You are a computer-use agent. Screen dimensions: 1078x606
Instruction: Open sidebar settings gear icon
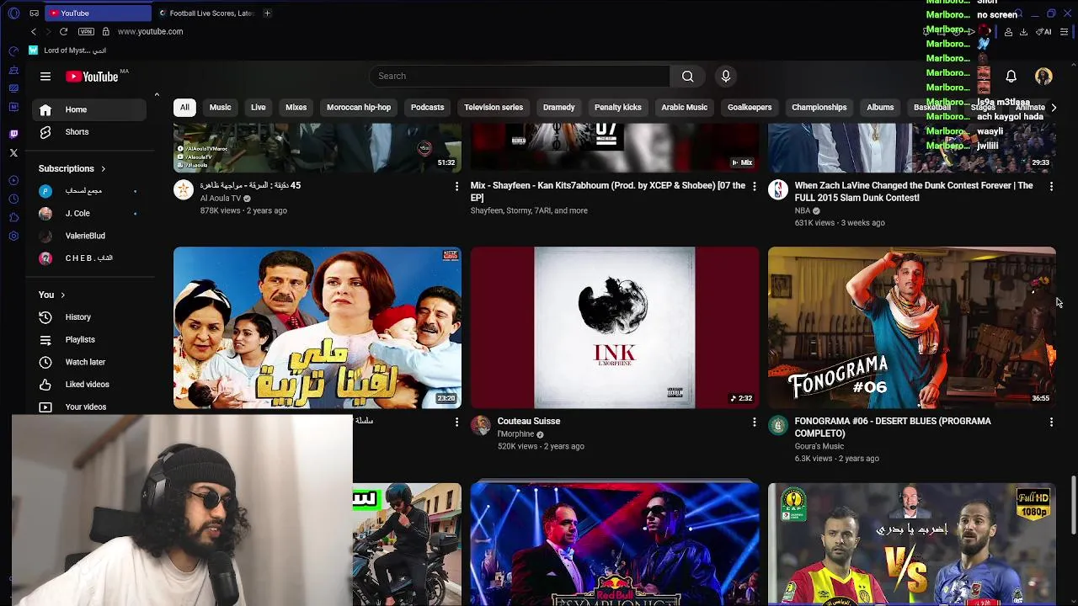[13, 236]
